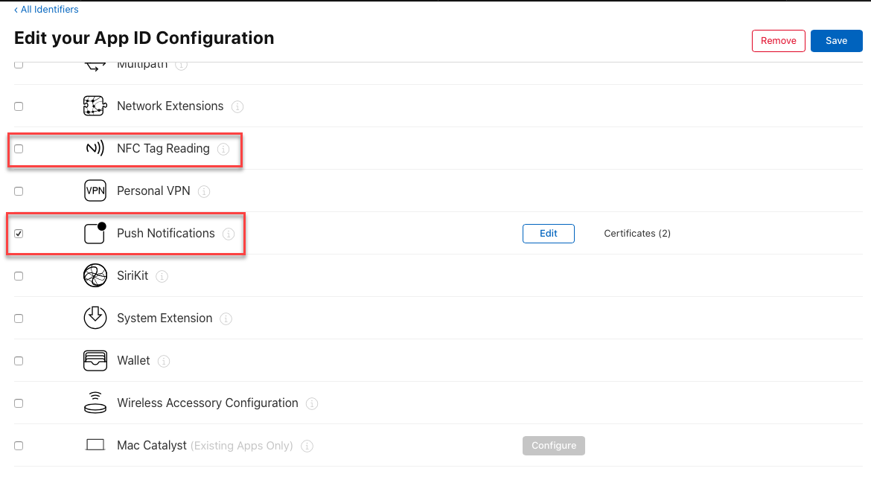Click the Wallet capability icon
871x477 pixels.
point(95,361)
